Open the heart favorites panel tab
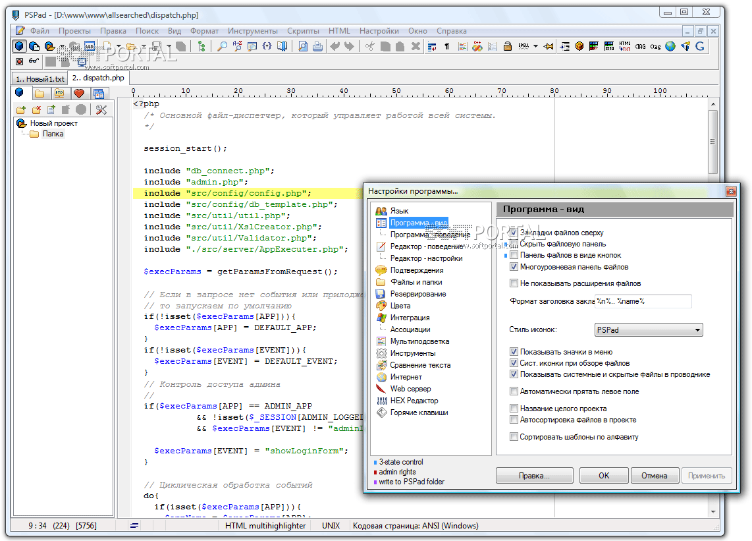 [x=78, y=94]
